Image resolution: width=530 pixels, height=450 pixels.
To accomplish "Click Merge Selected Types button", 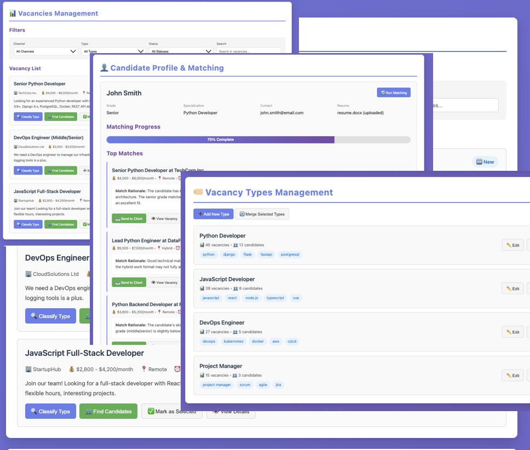I will pos(262,214).
